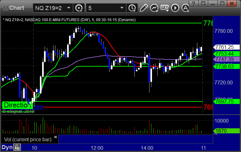Open the window pop-out options button

203,3
